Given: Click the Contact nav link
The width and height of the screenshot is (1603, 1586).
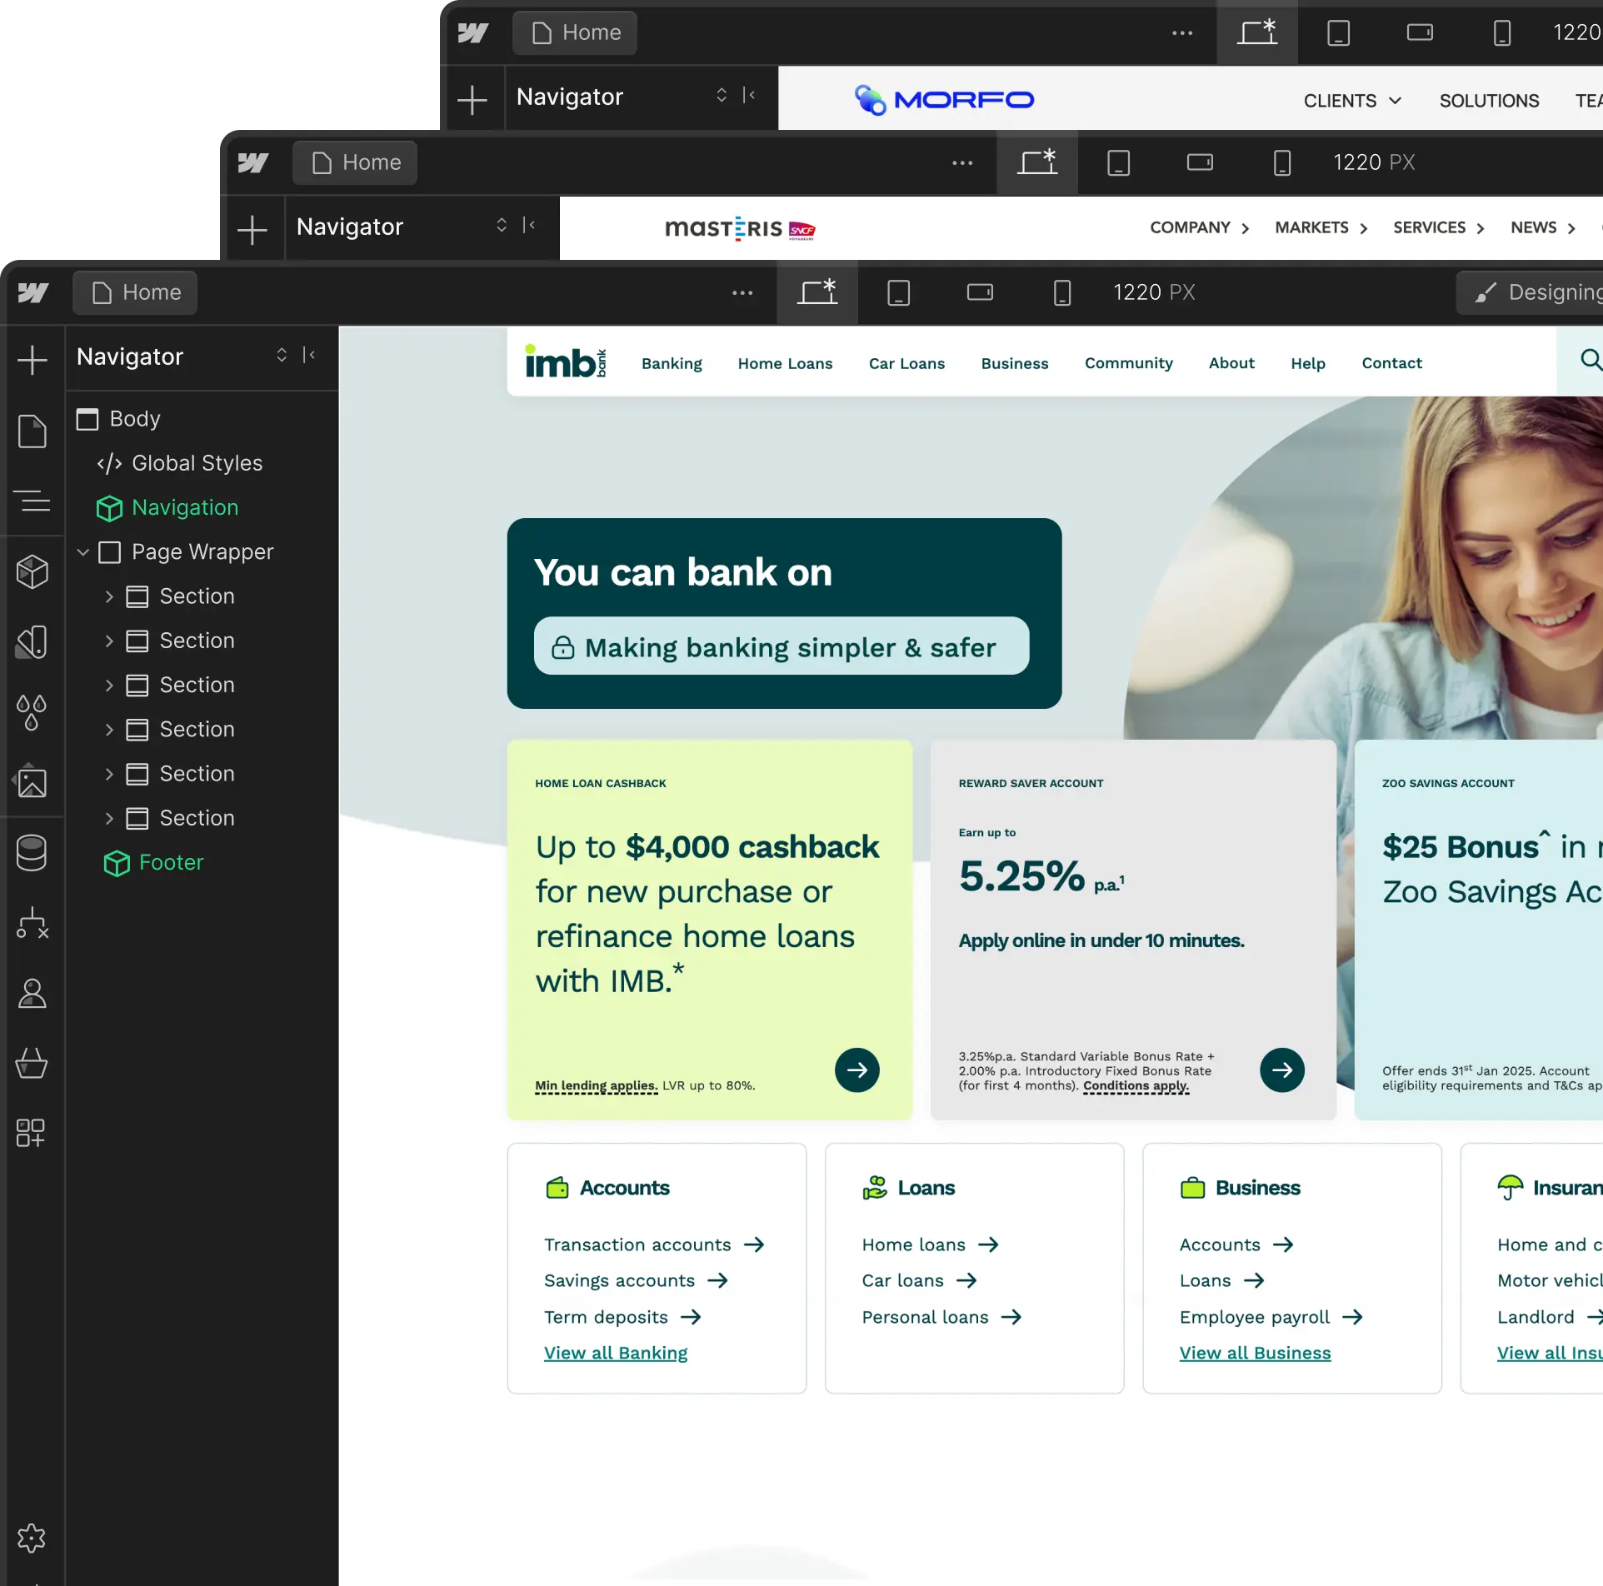Looking at the screenshot, I should (x=1391, y=363).
